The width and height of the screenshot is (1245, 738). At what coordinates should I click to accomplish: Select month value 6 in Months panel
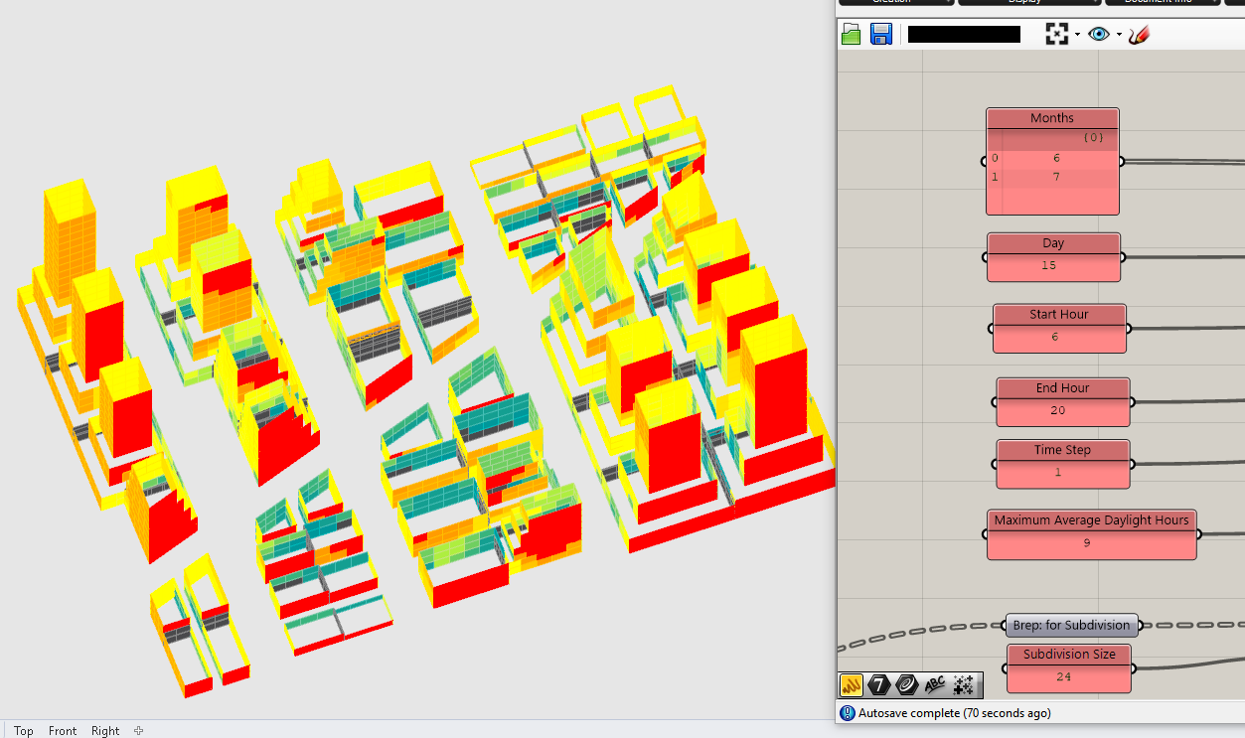coord(1057,158)
